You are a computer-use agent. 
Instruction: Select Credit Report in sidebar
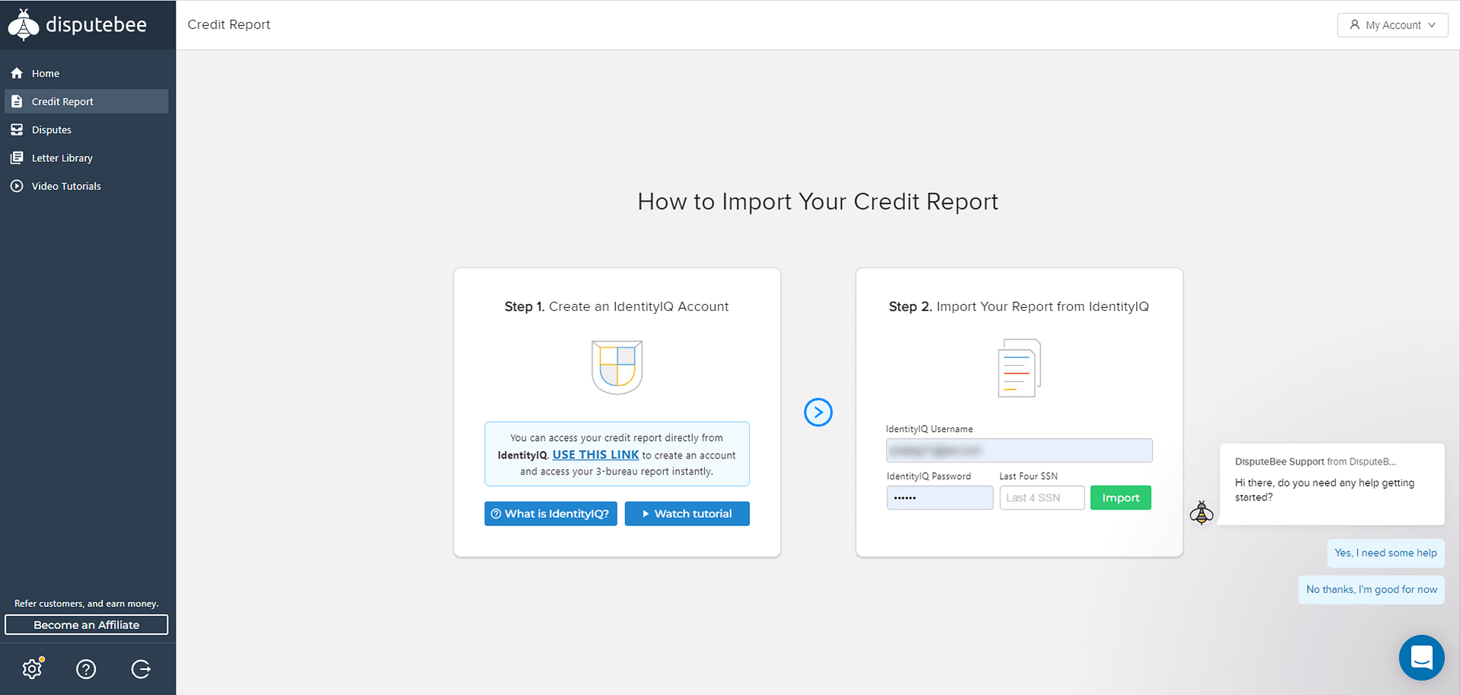87,102
